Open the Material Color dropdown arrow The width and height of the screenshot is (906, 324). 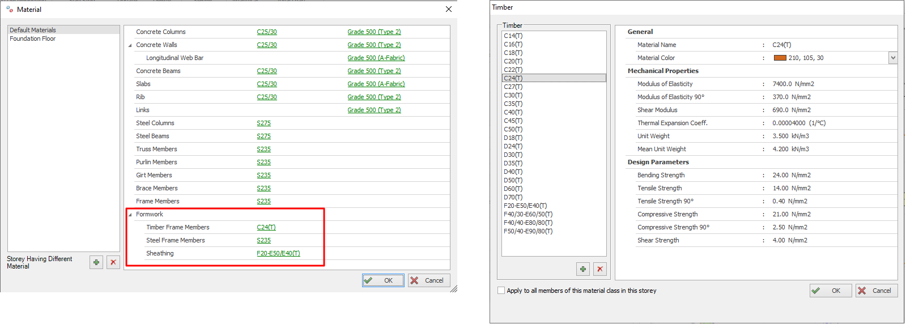(x=893, y=58)
